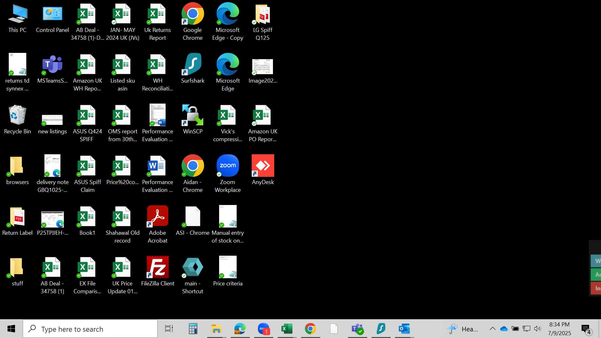The height and width of the screenshot is (338, 601).
Task: Open volume speaker control in tray
Action: point(537,329)
